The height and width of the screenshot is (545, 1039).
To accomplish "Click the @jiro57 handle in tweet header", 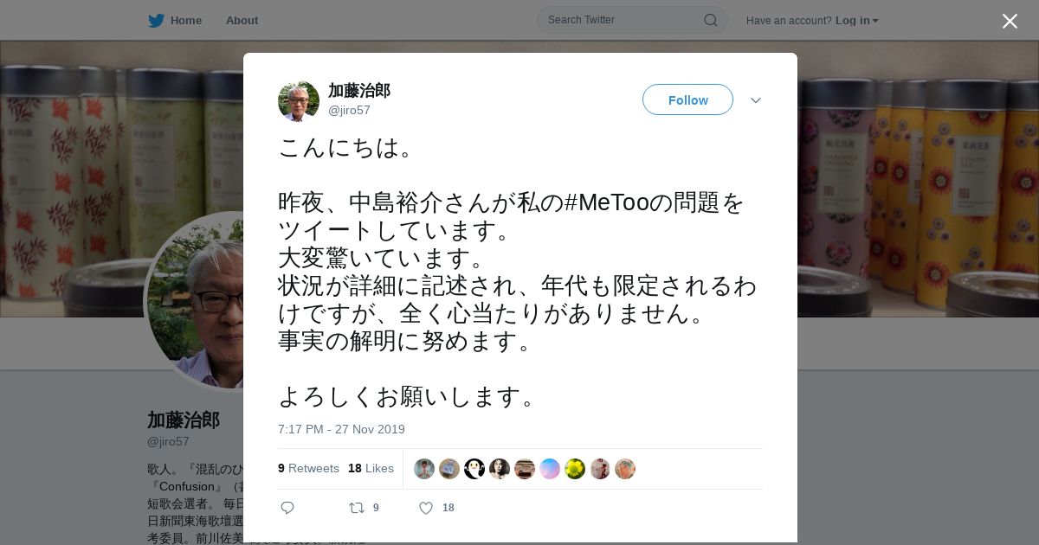I will 349,110.
